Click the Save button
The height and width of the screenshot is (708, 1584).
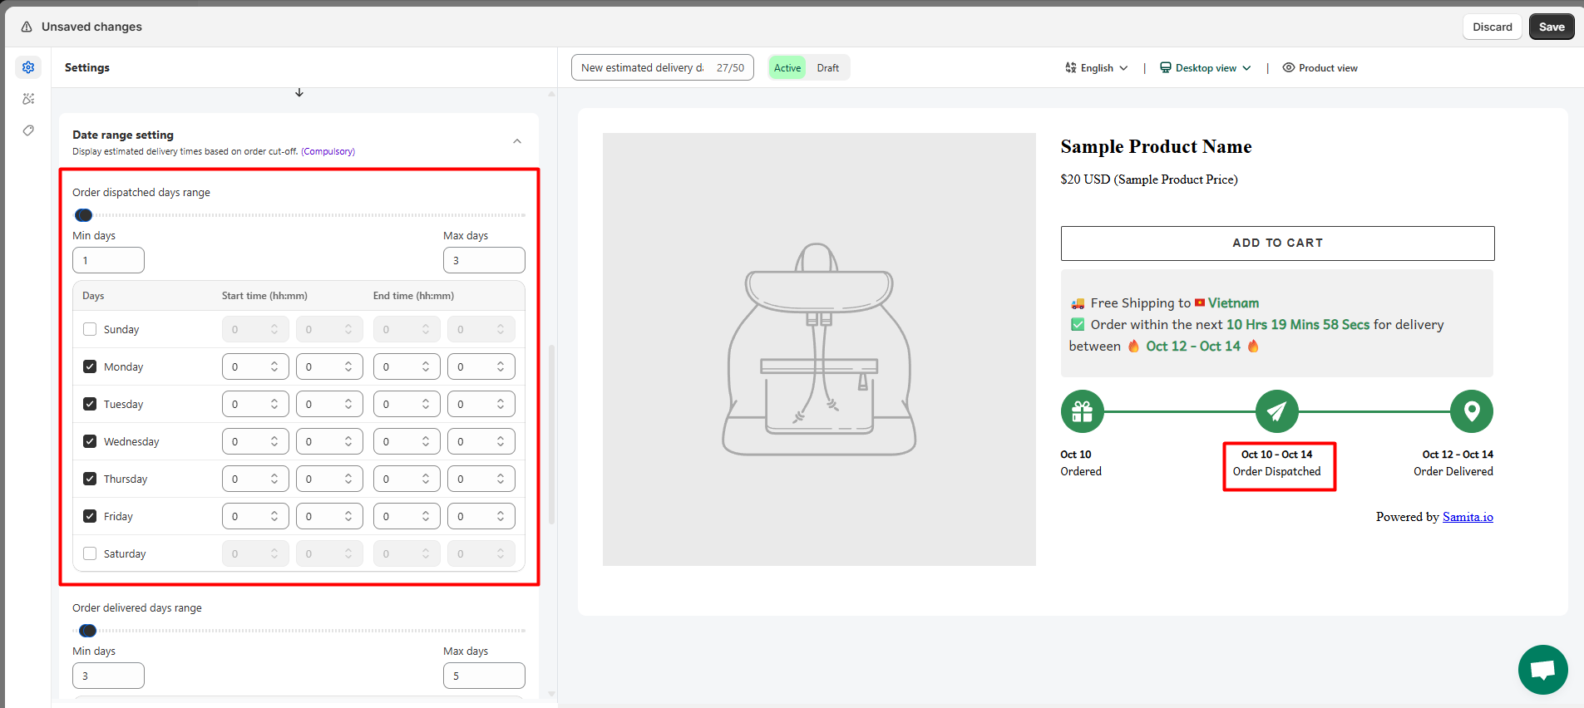1551,27
